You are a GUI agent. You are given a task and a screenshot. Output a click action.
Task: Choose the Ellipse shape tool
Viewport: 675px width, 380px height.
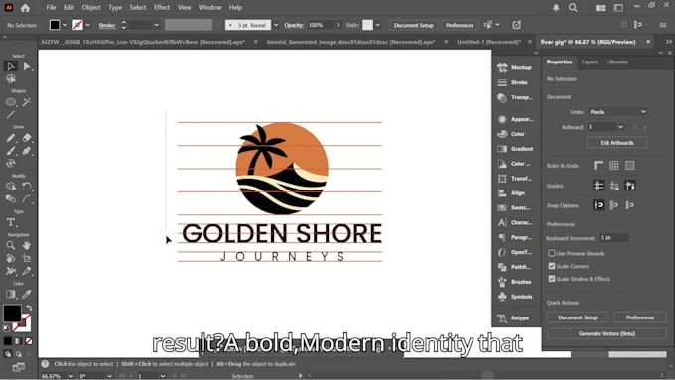[x=11, y=102]
